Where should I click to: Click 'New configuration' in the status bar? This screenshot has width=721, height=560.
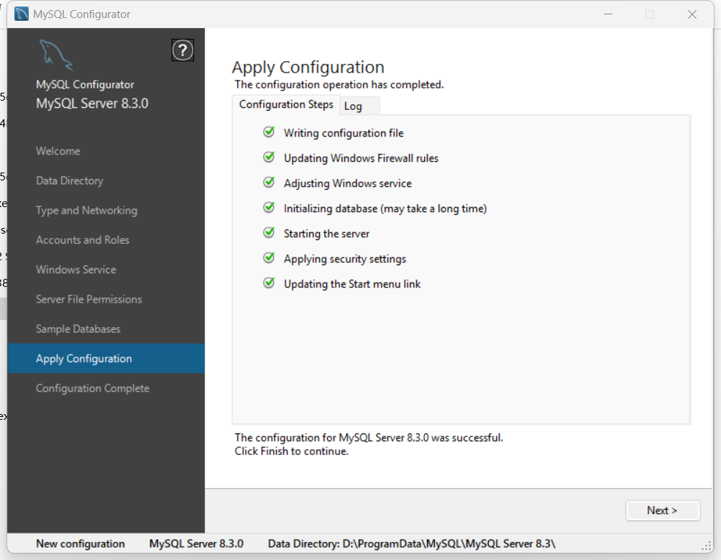(81, 544)
